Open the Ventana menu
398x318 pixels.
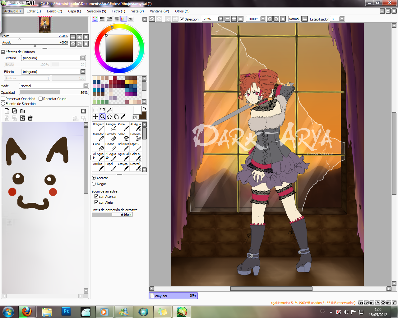click(x=160, y=11)
